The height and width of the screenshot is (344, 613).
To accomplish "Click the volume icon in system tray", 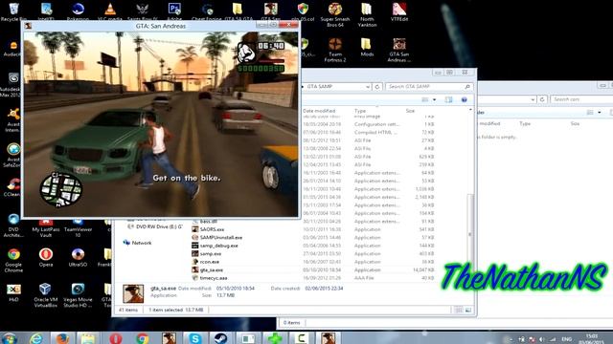I will tap(542, 339).
